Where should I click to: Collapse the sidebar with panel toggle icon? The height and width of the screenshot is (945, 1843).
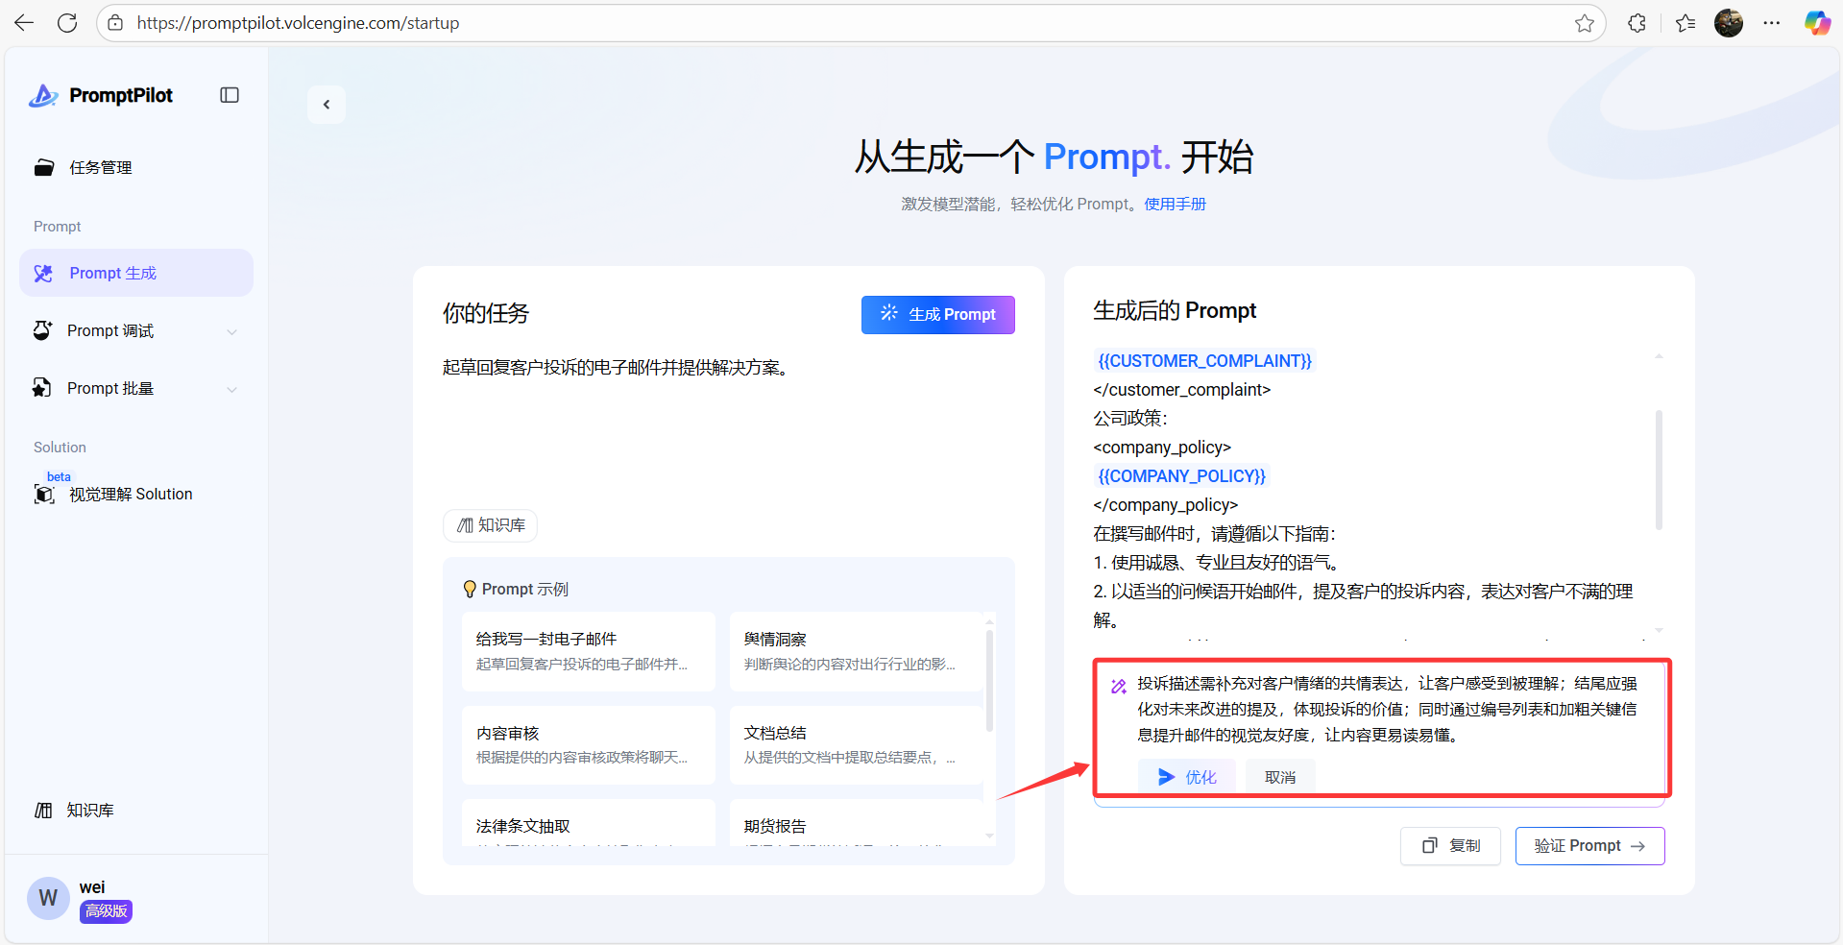point(230,95)
